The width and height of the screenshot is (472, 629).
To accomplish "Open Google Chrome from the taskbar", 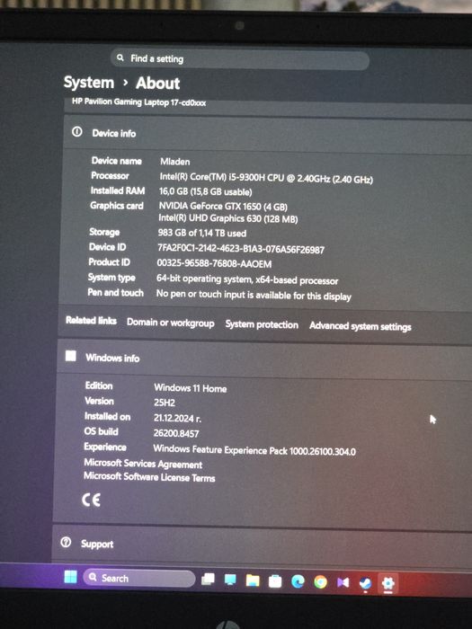I will point(320,582).
